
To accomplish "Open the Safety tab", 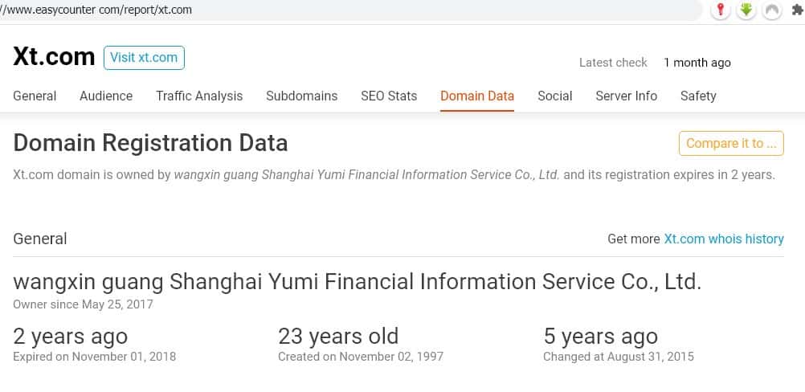I will [x=698, y=96].
